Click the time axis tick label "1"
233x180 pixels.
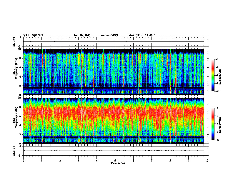(x=41, y=161)
